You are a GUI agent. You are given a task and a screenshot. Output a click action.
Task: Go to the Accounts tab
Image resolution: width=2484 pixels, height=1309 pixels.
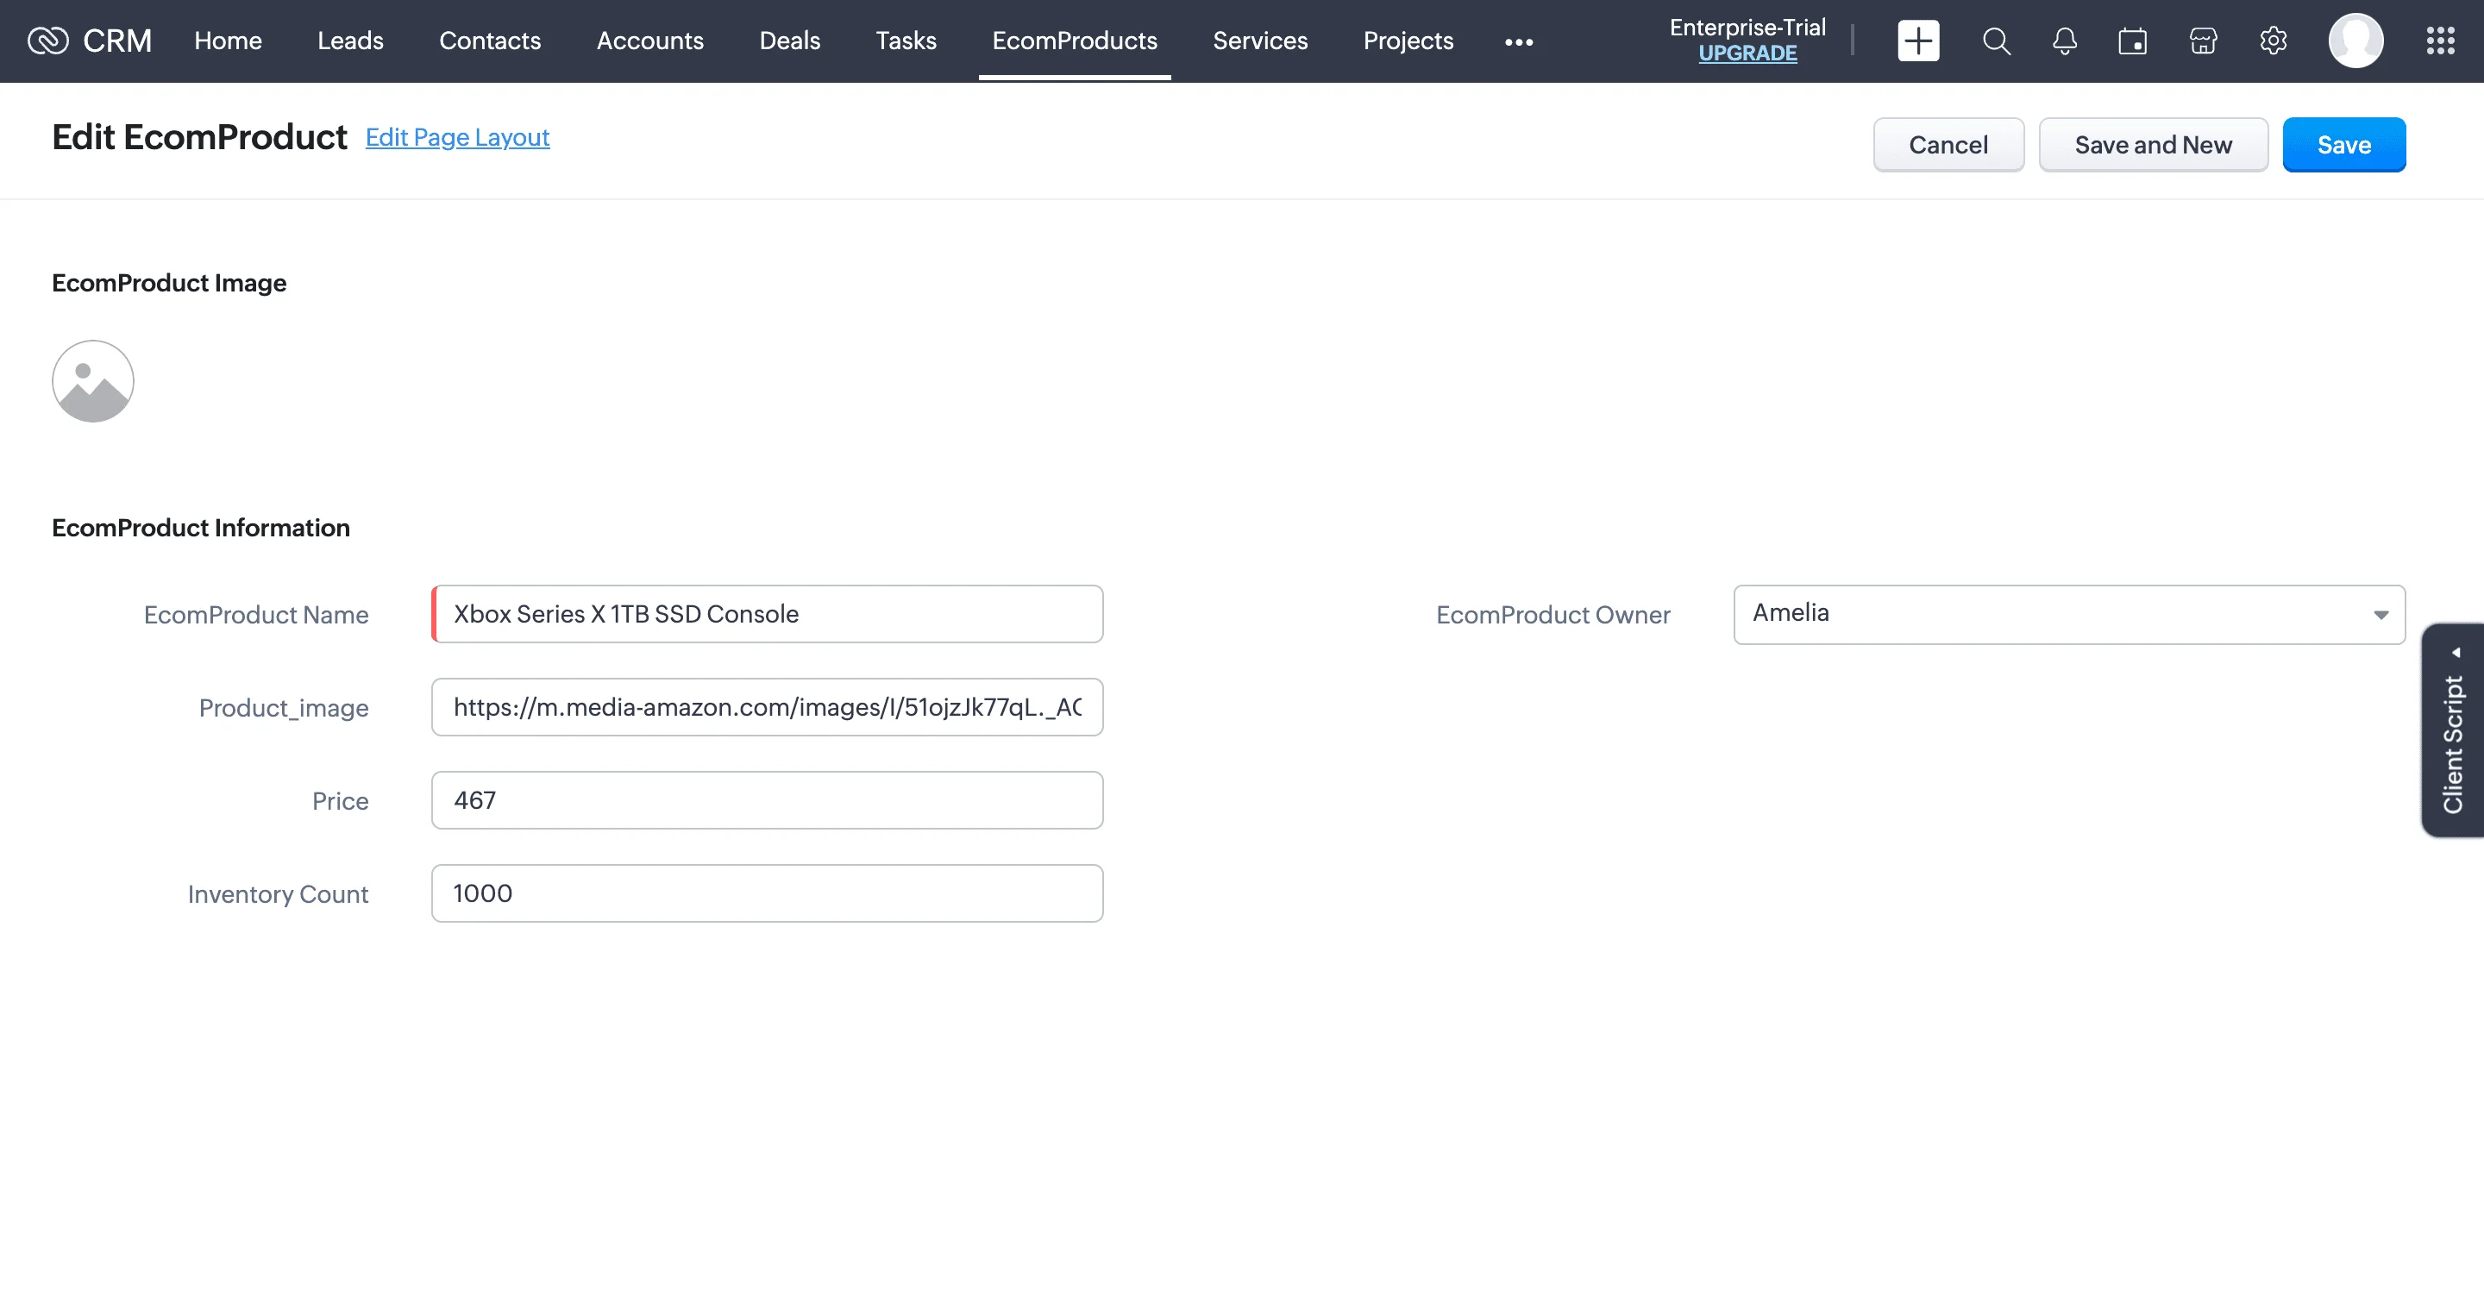point(650,41)
